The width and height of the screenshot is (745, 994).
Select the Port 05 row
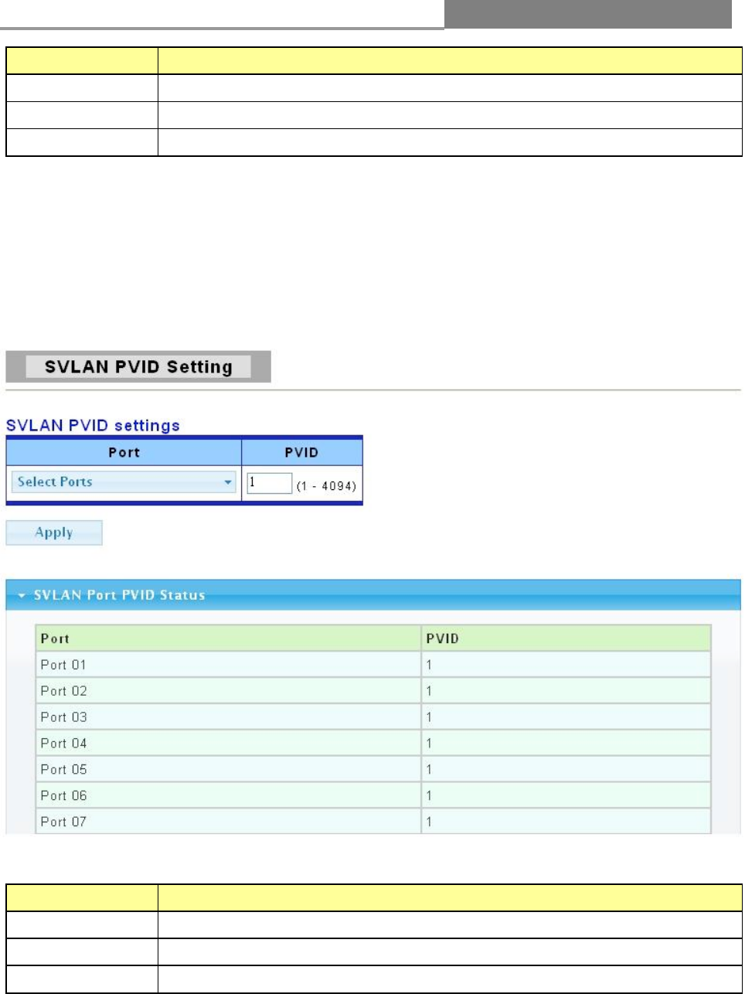click(373, 770)
